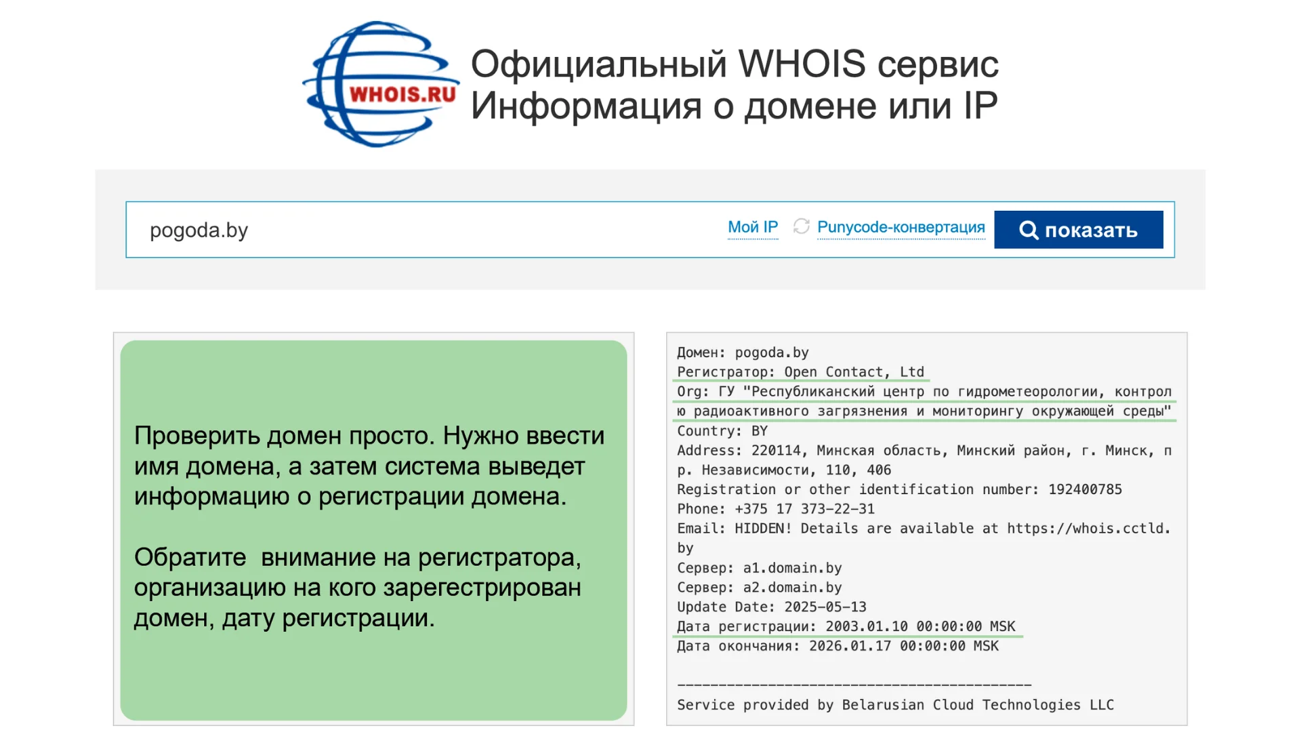
Task: Click the registrar link Open Contact, Ltd
Action: [854, 371]
